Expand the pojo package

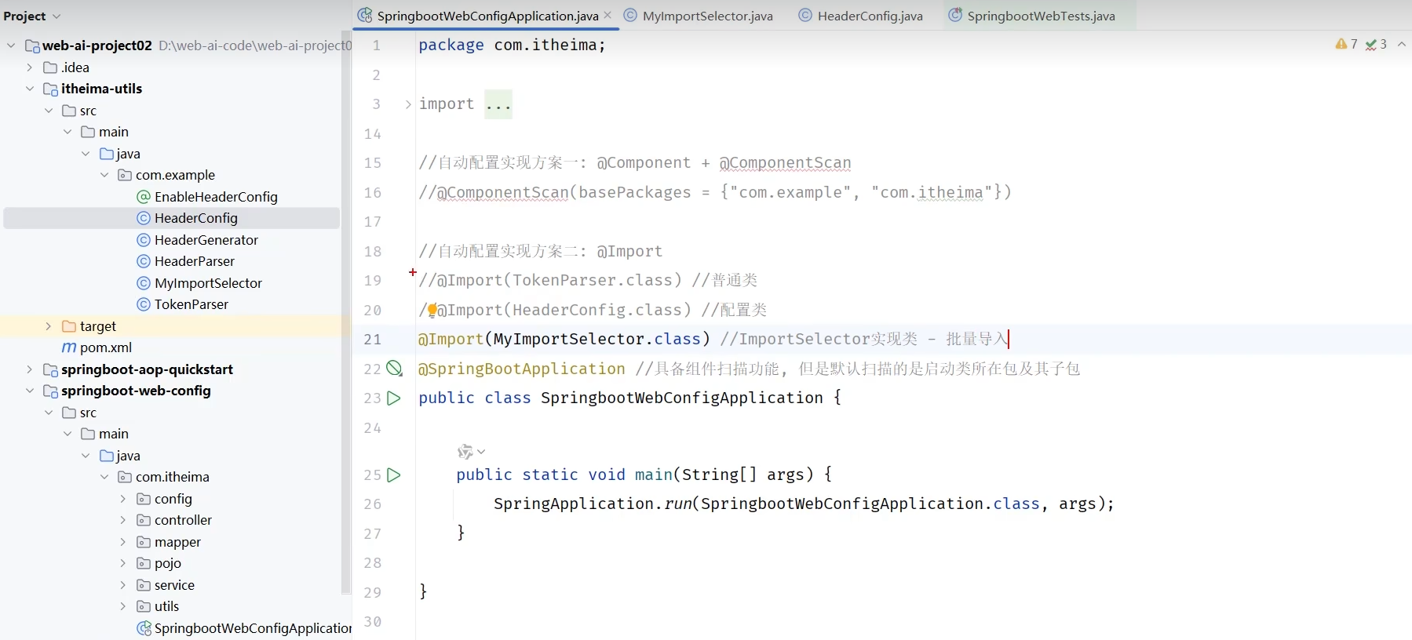pos(123,563)
